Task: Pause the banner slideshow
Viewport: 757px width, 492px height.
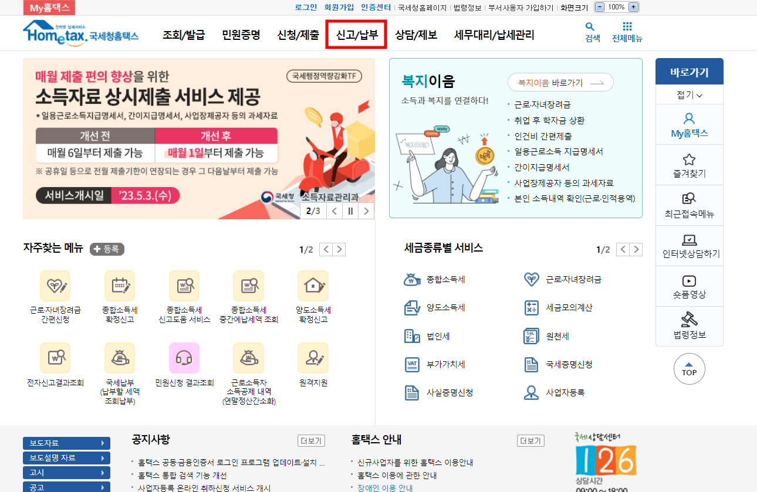Action: pyautogui.click(x=350, y=211)
